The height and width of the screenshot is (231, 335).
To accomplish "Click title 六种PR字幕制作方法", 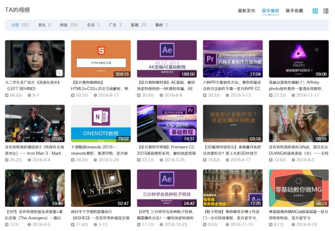I will (232, 86).
